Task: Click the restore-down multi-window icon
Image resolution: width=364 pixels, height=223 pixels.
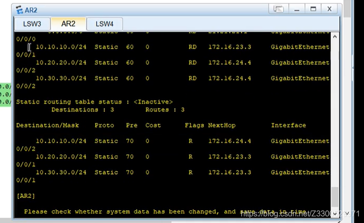Action: coord(278,9)
